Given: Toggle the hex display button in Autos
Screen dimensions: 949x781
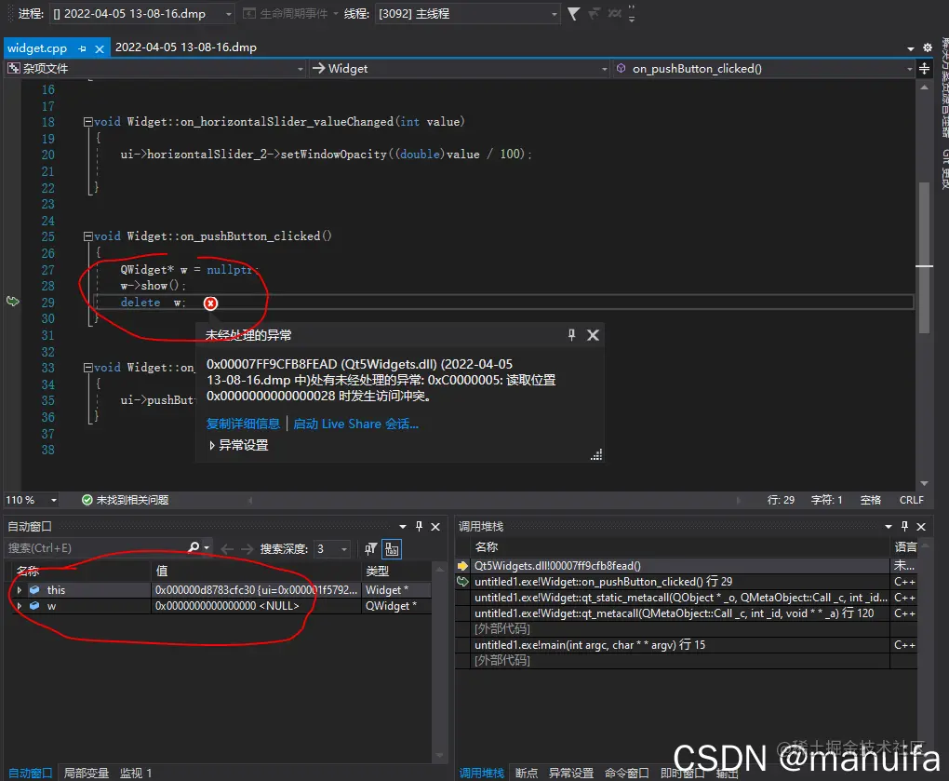Looking at the screenshot, I should 392,548.
